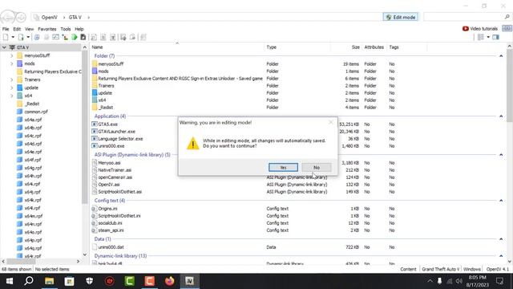
Task: Confirm the editing mode warning with Yes
Action: 283,168
